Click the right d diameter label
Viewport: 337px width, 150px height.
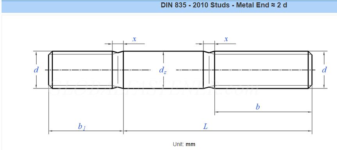pos(325,70)
